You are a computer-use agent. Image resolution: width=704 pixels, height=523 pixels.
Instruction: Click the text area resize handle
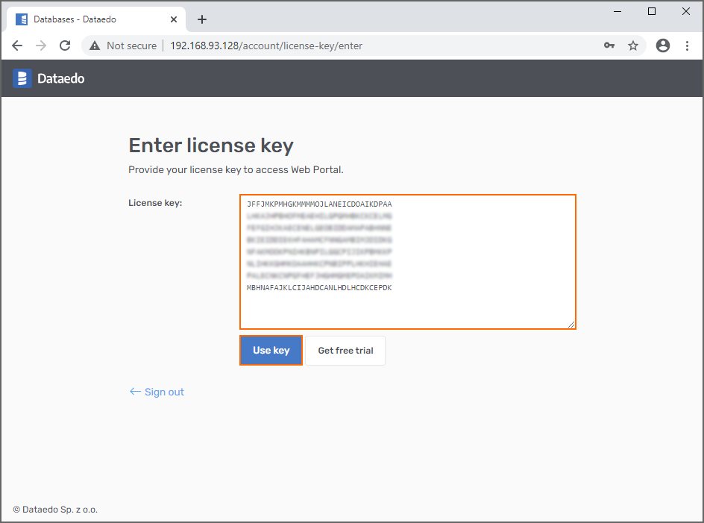571,324
